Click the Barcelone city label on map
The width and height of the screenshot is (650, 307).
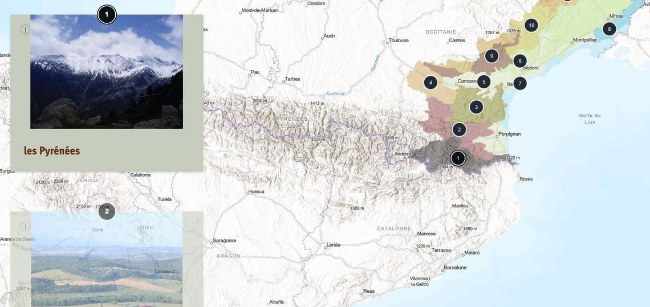pos(455,268)
